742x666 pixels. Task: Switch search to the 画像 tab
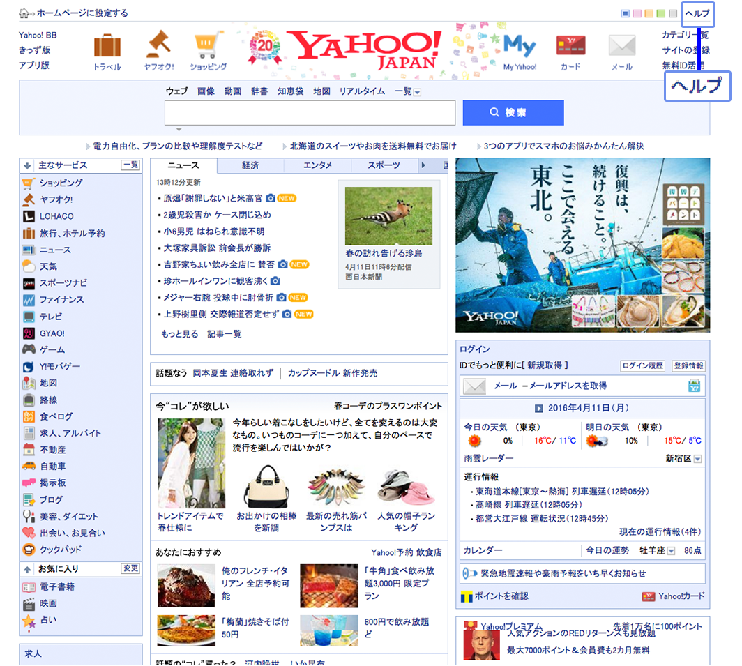206,91
